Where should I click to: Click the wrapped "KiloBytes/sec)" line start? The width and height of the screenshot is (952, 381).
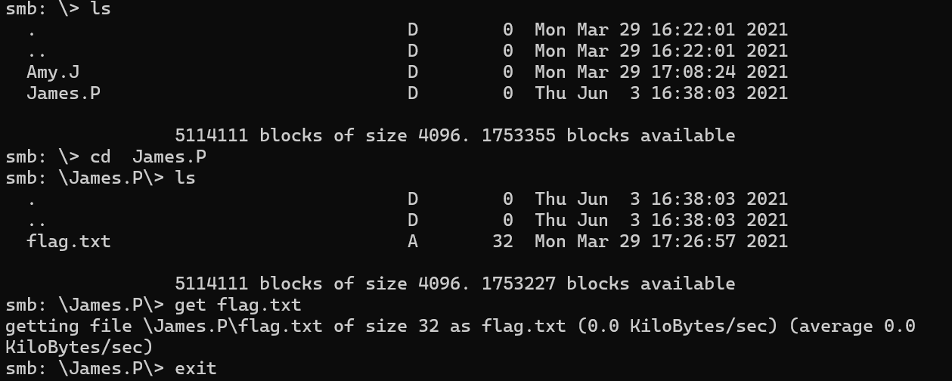click(79, 348)
